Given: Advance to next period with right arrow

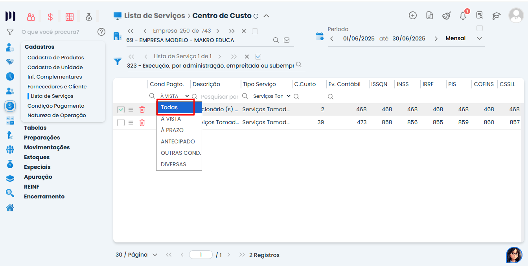Looking at the screenshot, I should 436,39.
